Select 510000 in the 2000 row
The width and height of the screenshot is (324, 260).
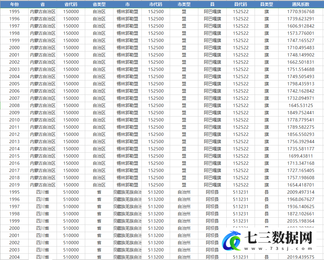tap(71, 228)
